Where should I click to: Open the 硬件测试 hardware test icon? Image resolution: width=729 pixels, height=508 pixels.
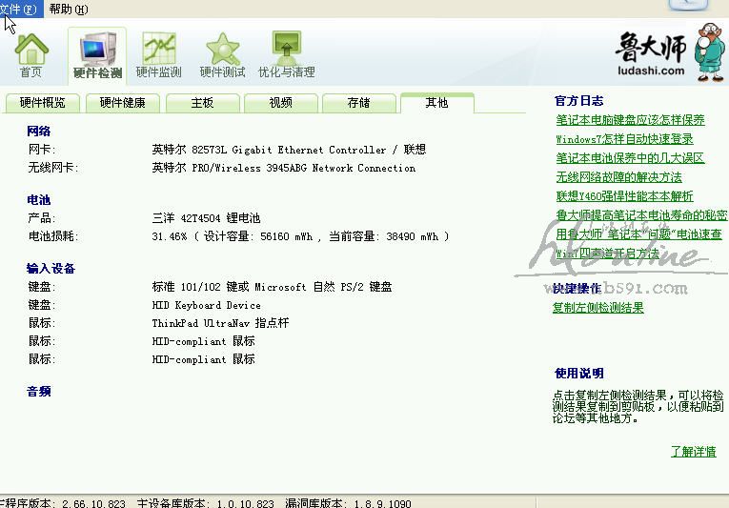[x=222, y=55]
